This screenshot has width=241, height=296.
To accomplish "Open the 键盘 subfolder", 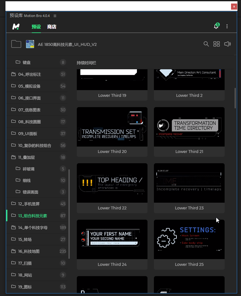I will 37,62.
